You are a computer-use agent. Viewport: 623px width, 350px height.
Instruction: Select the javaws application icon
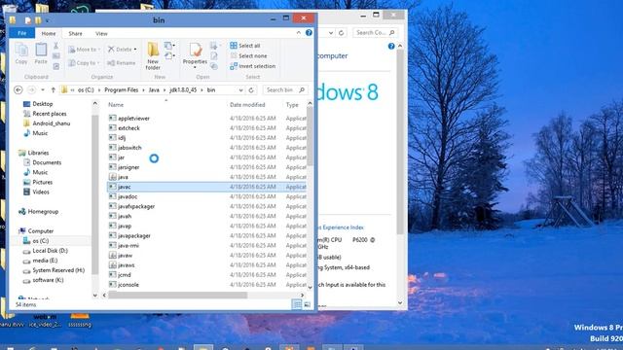click(113, 265)
